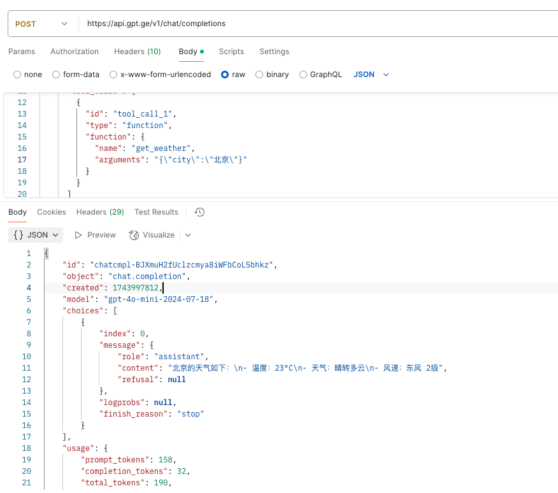
Task: Click the "index" key in response
Action: tap(115, 334)
